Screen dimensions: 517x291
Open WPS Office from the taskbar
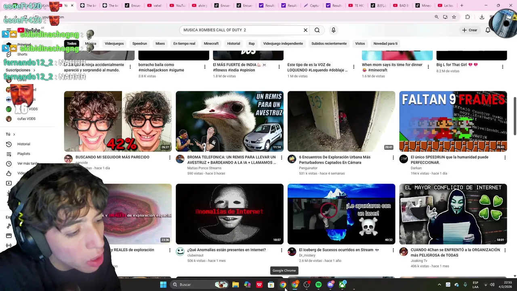[x=259, y=285]
